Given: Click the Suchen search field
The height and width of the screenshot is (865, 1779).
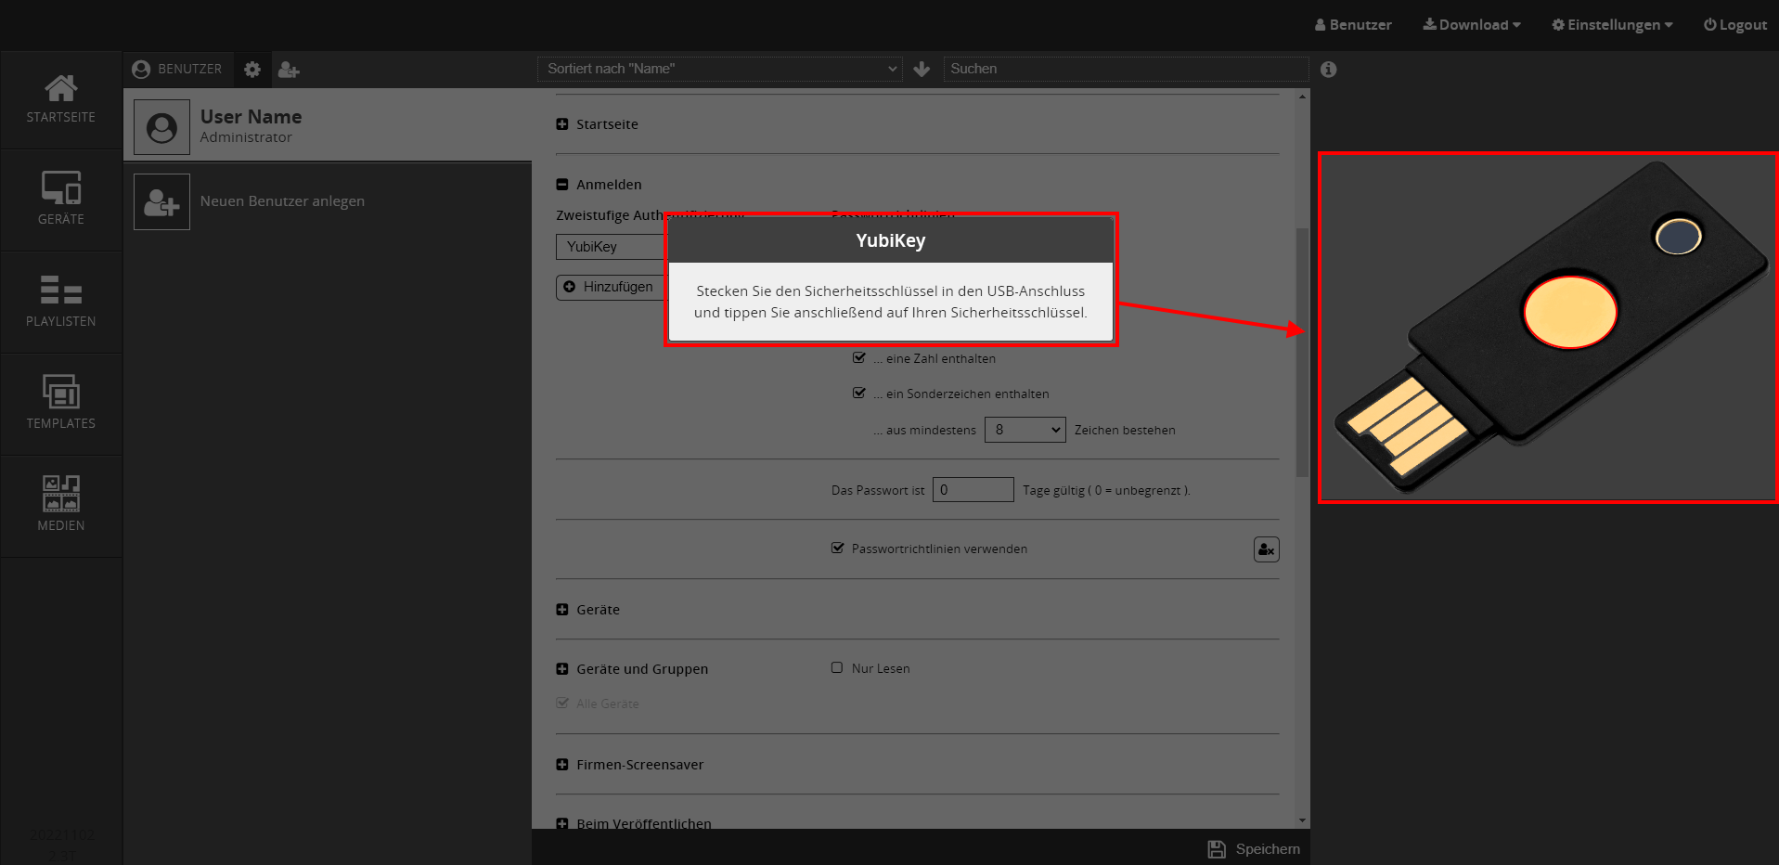Looking at the screenshot, I should click(1125, 69).
